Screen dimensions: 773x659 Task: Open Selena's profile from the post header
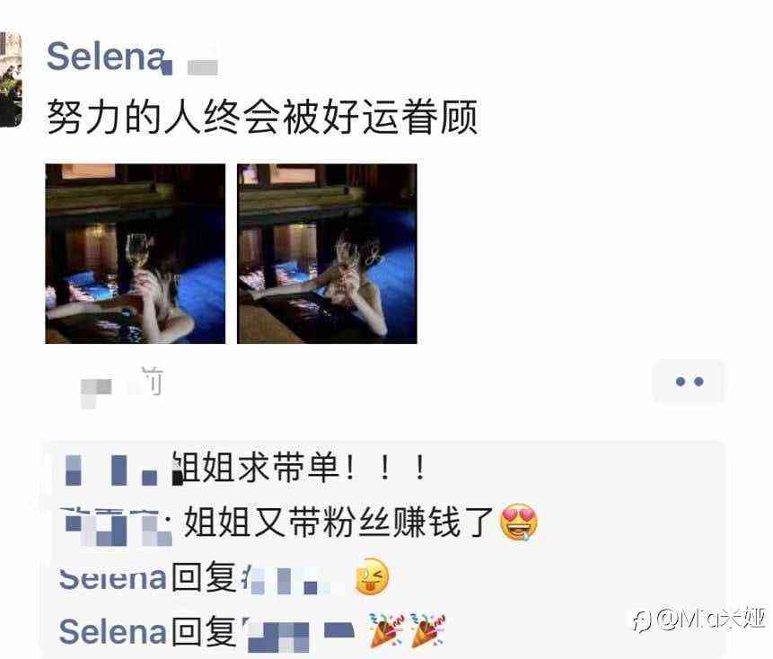[x=106, y=57]
